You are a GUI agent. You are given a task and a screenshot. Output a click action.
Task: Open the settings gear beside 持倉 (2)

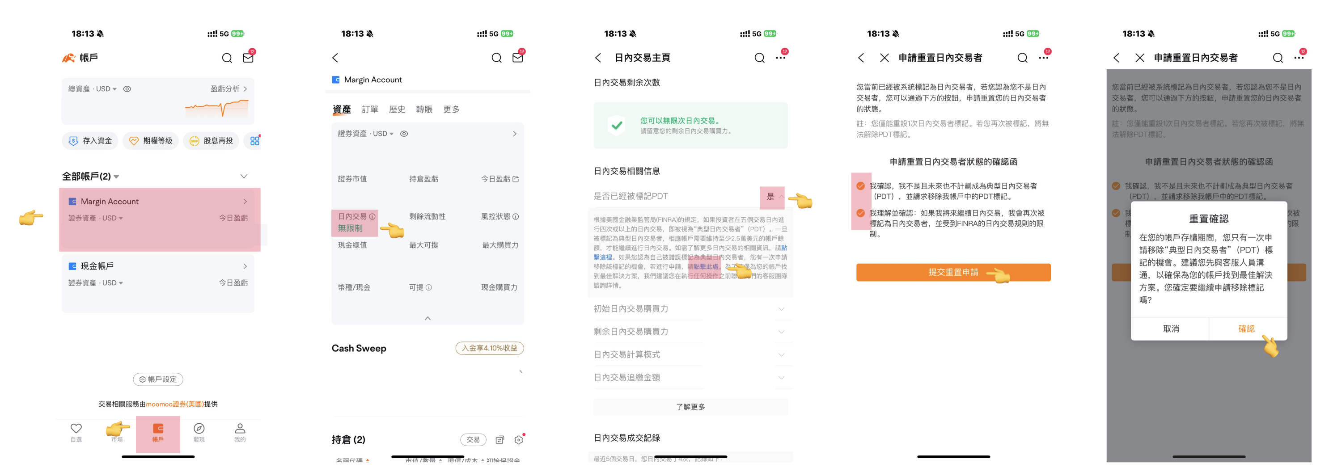point(518,439)
